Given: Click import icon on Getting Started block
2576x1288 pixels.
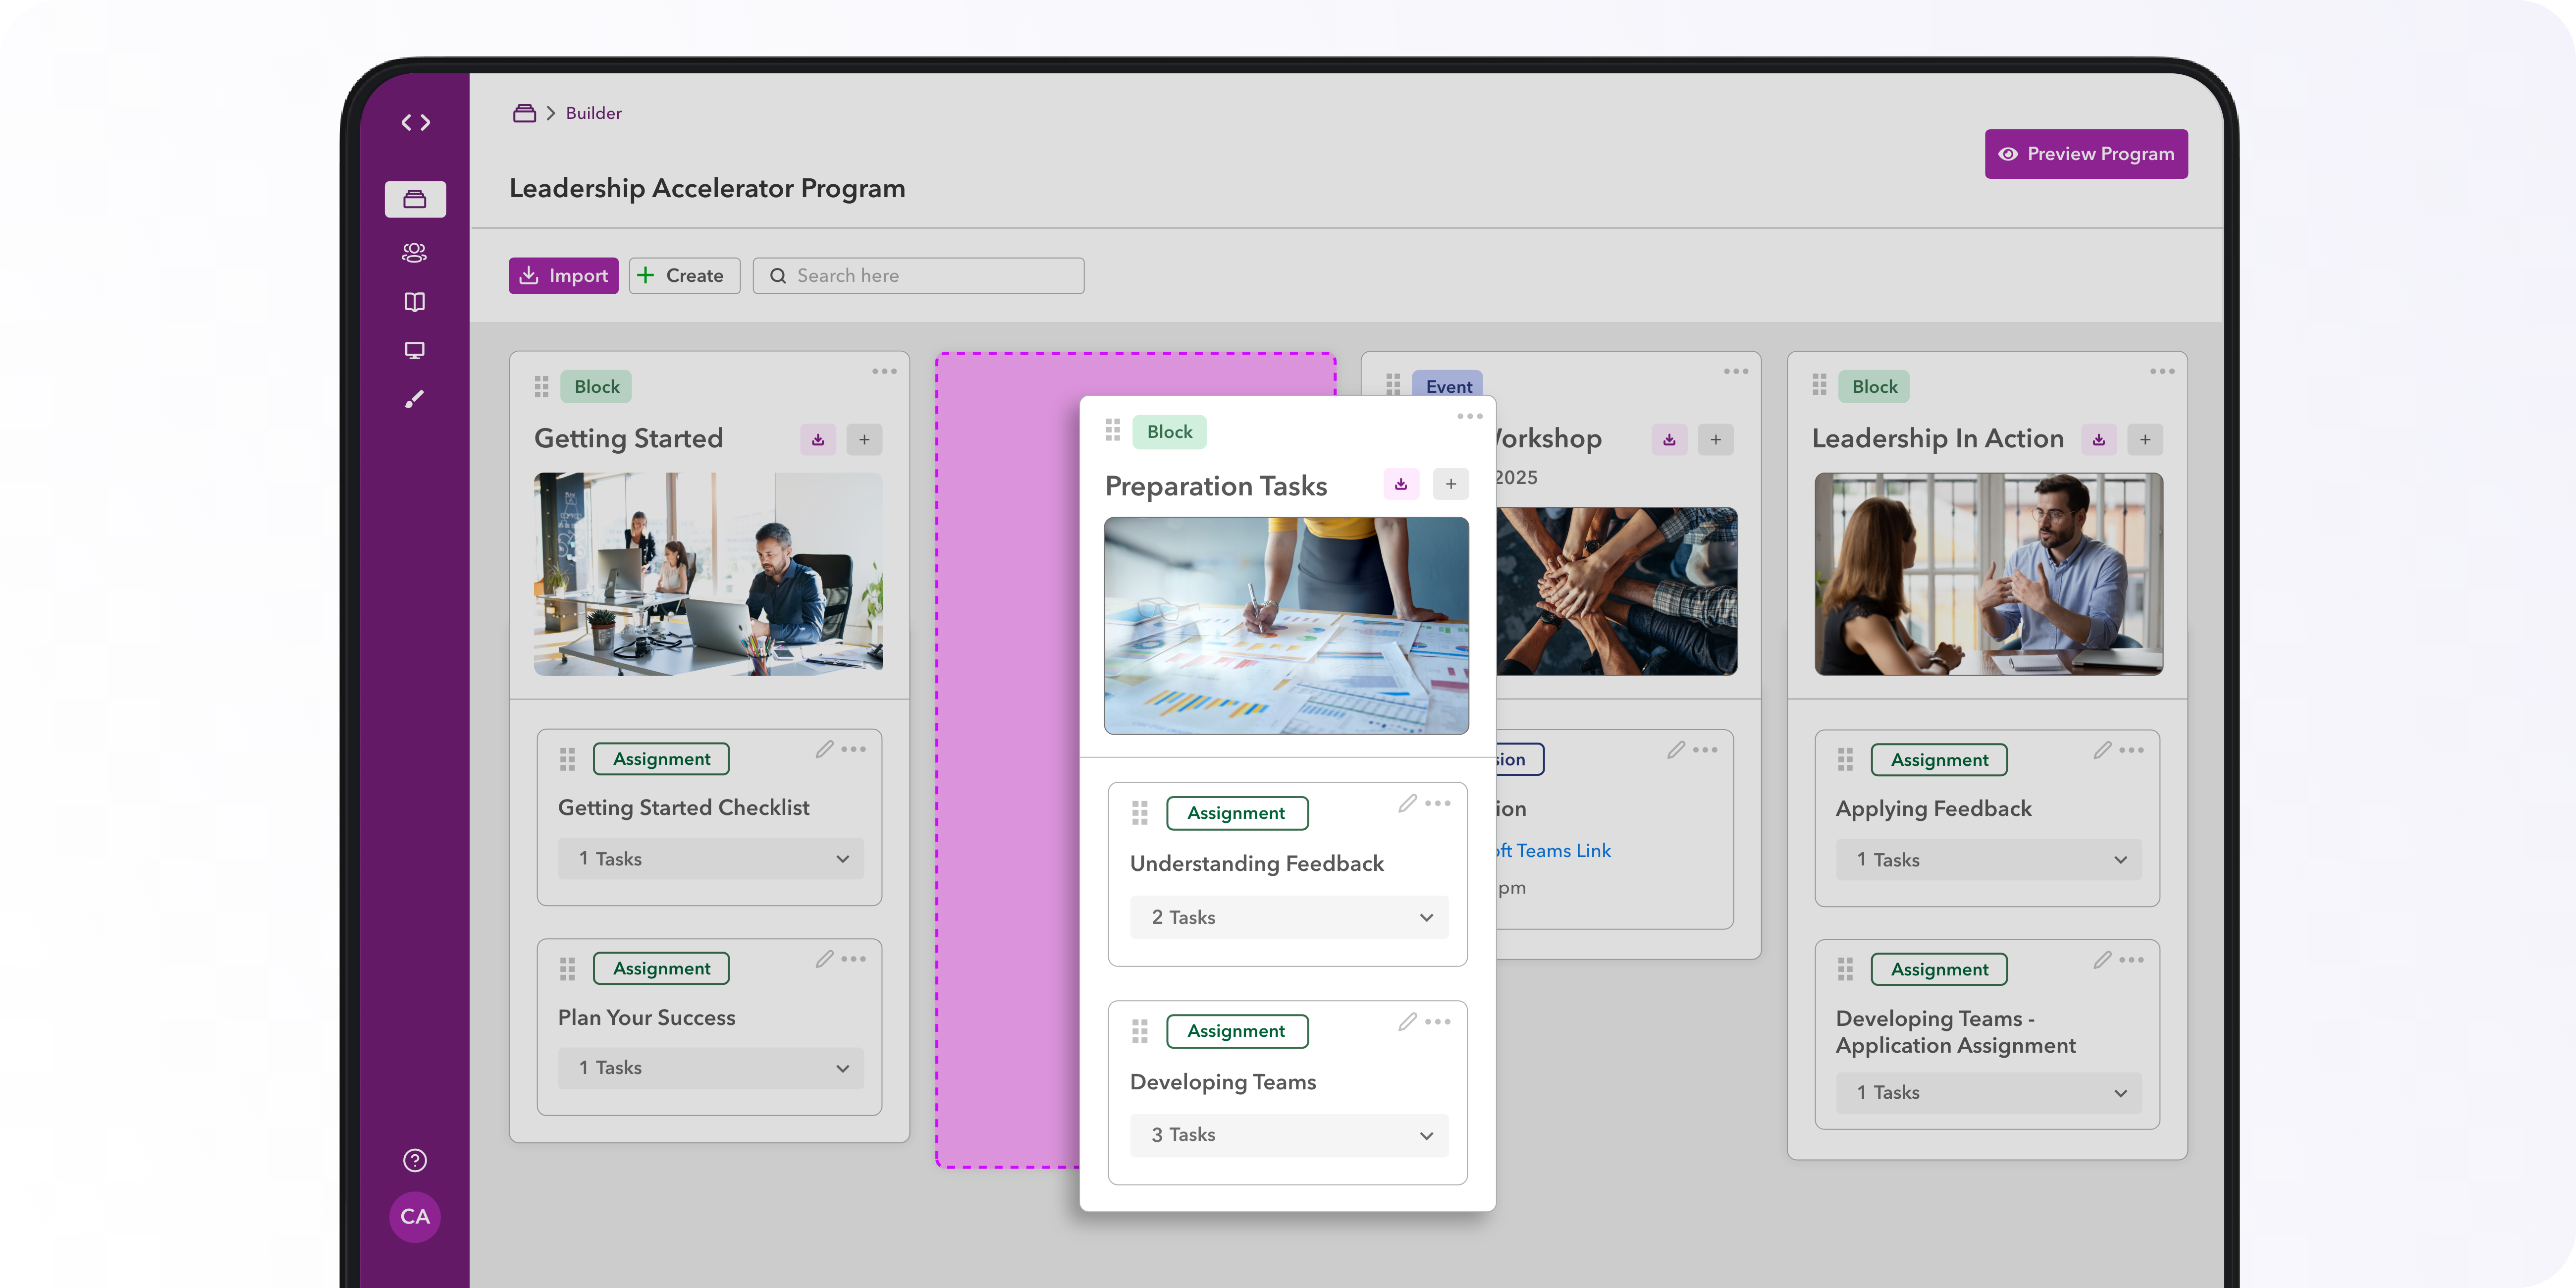Looking at the screenshot, I should click(818, 439).
